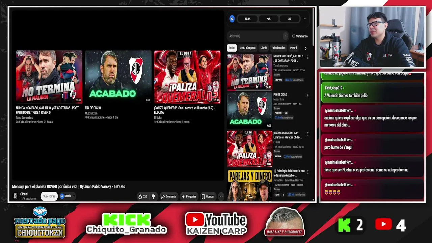
Task: Click the streamer webcam feed
Action: 372,37
